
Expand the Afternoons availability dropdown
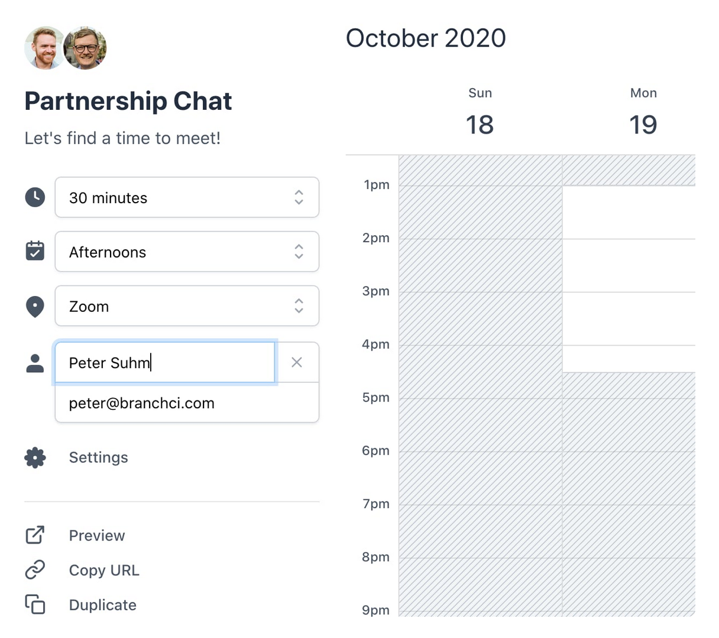187,252
